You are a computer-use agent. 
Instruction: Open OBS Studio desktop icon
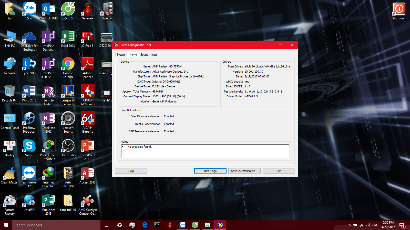tap(68, 148)
